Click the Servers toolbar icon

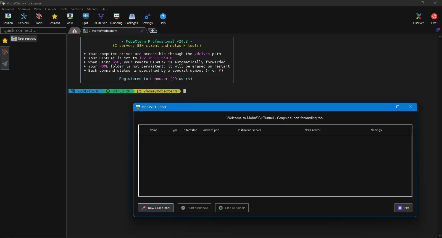click(x=23, y=19)
